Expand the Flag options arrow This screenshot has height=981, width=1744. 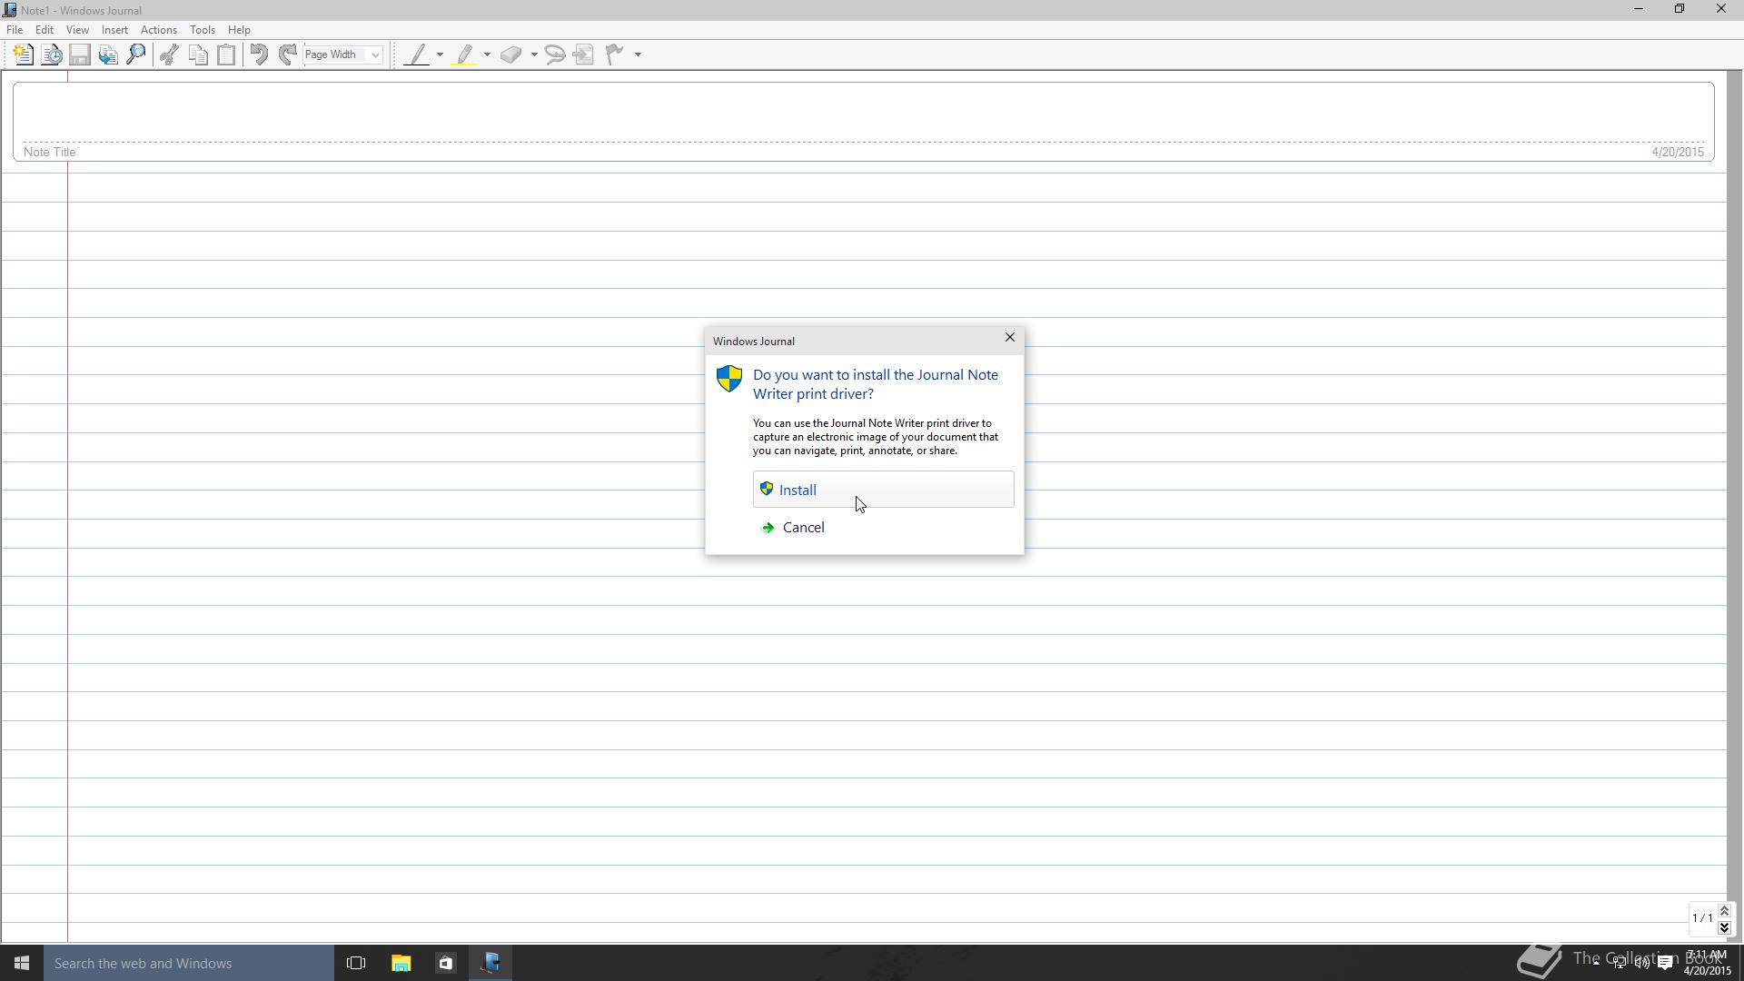(x=638, y=54)
